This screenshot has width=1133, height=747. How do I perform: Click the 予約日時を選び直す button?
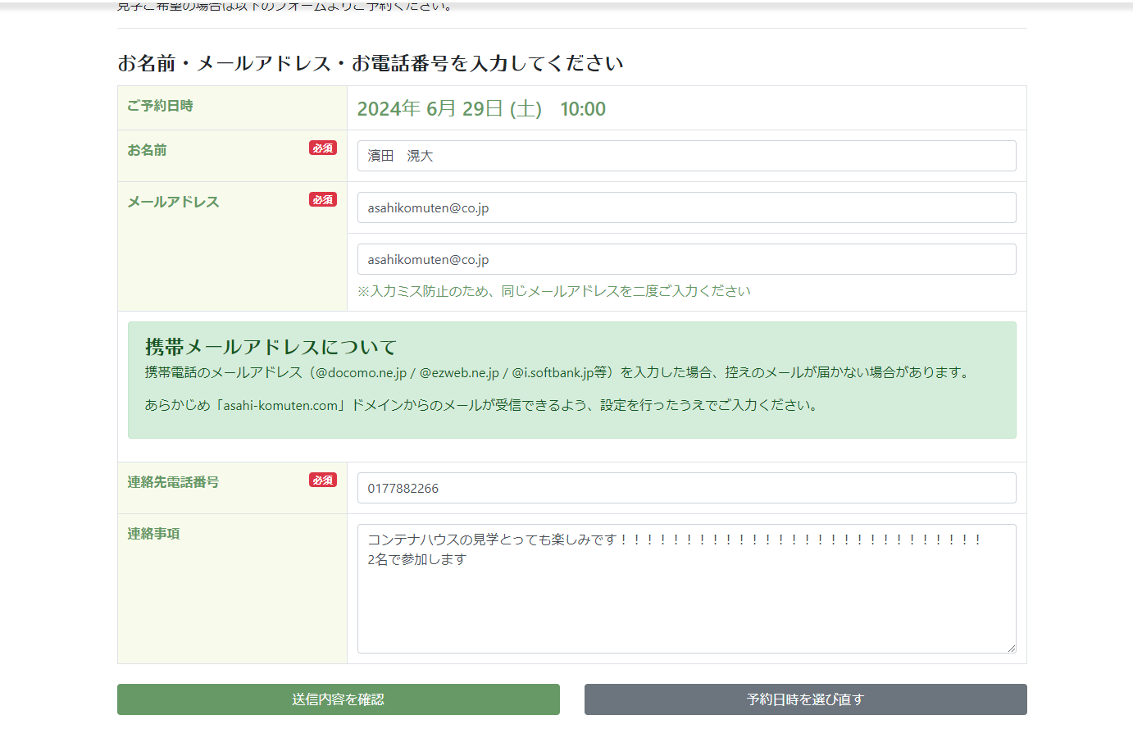pos(805,699)
